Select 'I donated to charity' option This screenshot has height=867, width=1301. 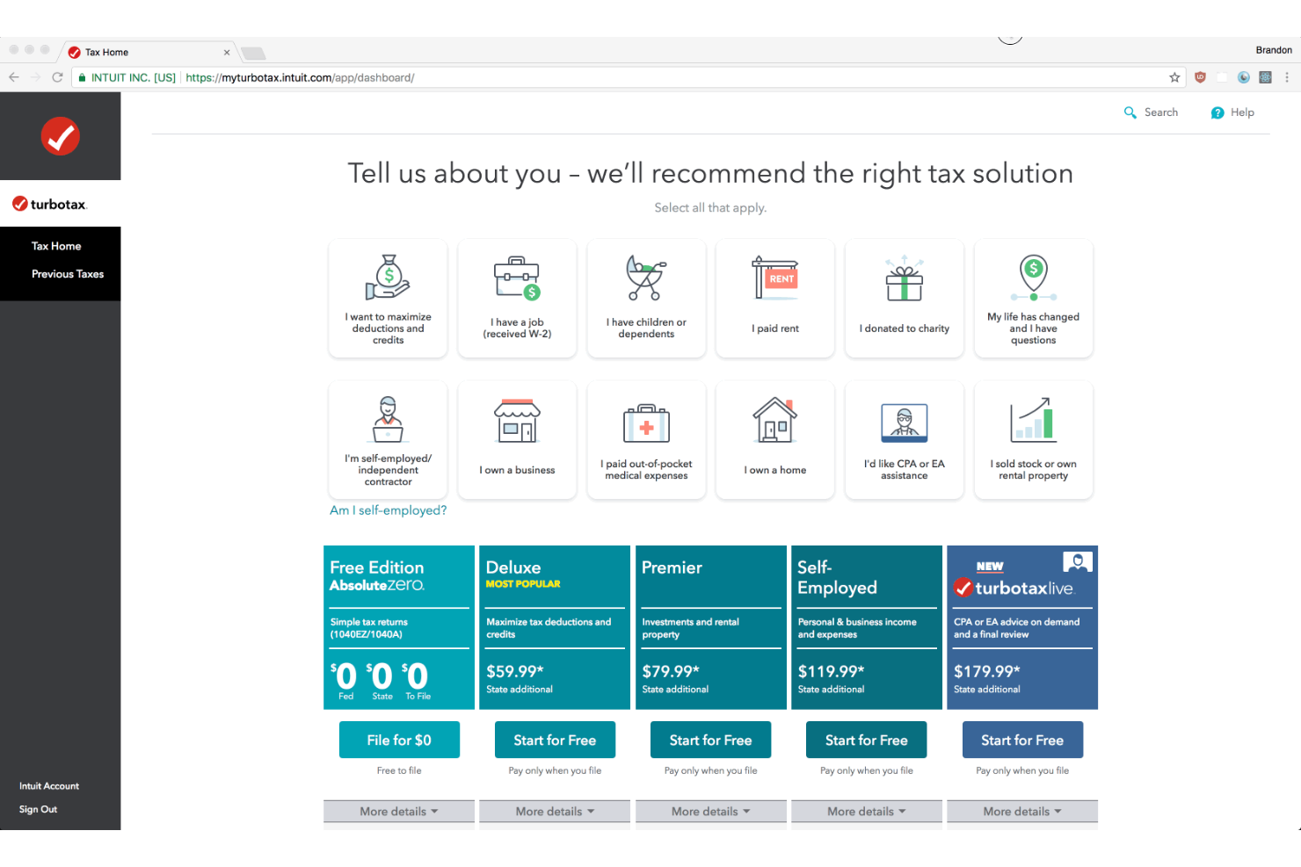[905, 298]
